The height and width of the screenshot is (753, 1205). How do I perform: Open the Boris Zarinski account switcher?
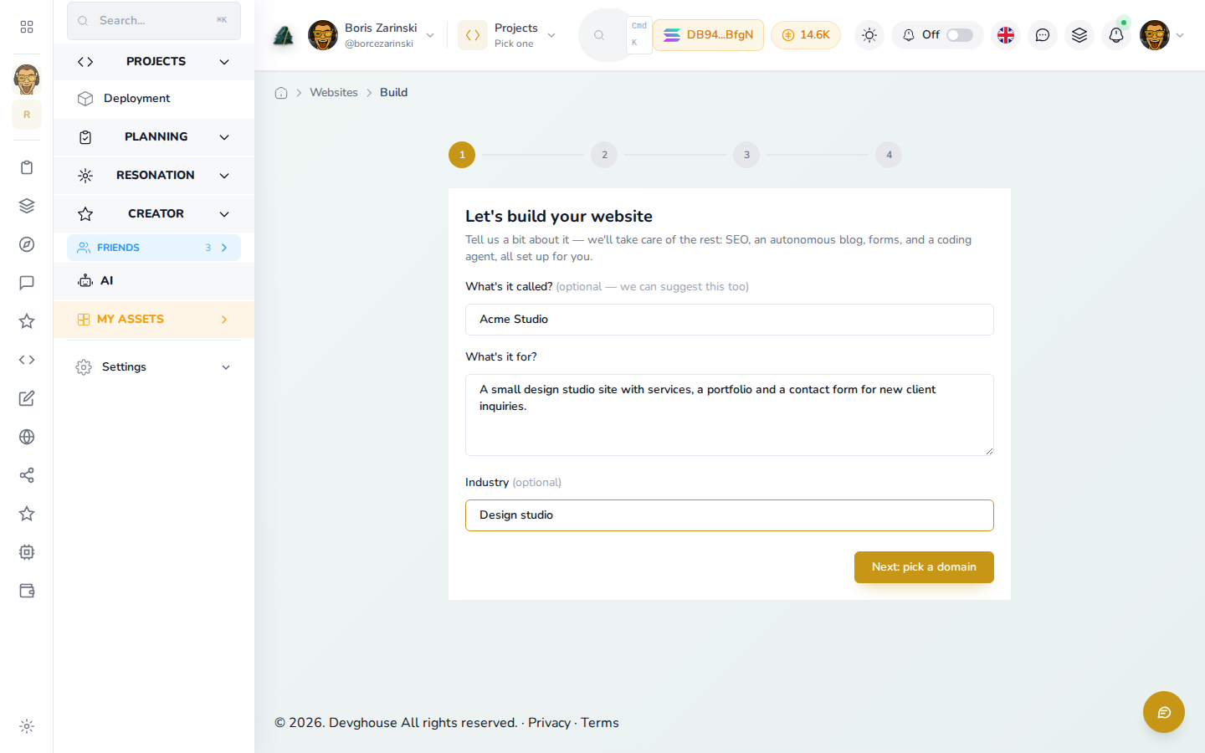[x=372, y=35]
